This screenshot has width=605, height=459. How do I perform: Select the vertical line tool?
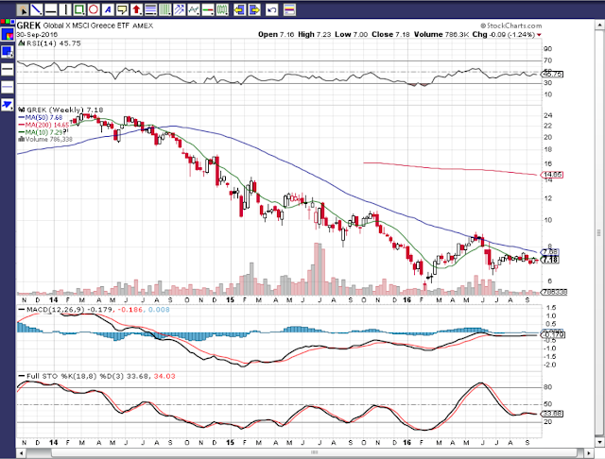65,9
